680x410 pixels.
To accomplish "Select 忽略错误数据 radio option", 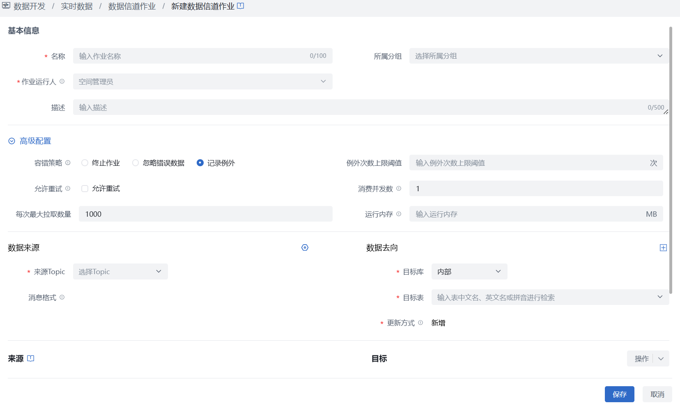I will click(x=136, y=163).
